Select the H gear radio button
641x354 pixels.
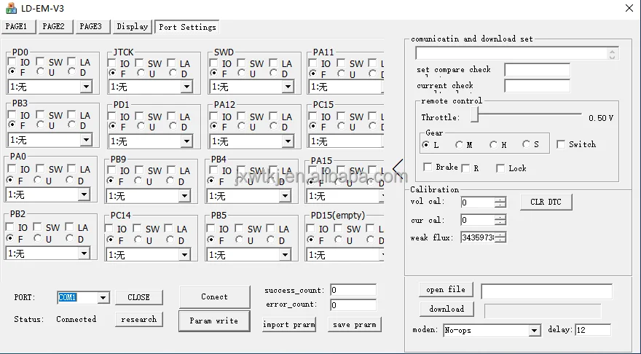click(x=493, y=144)
